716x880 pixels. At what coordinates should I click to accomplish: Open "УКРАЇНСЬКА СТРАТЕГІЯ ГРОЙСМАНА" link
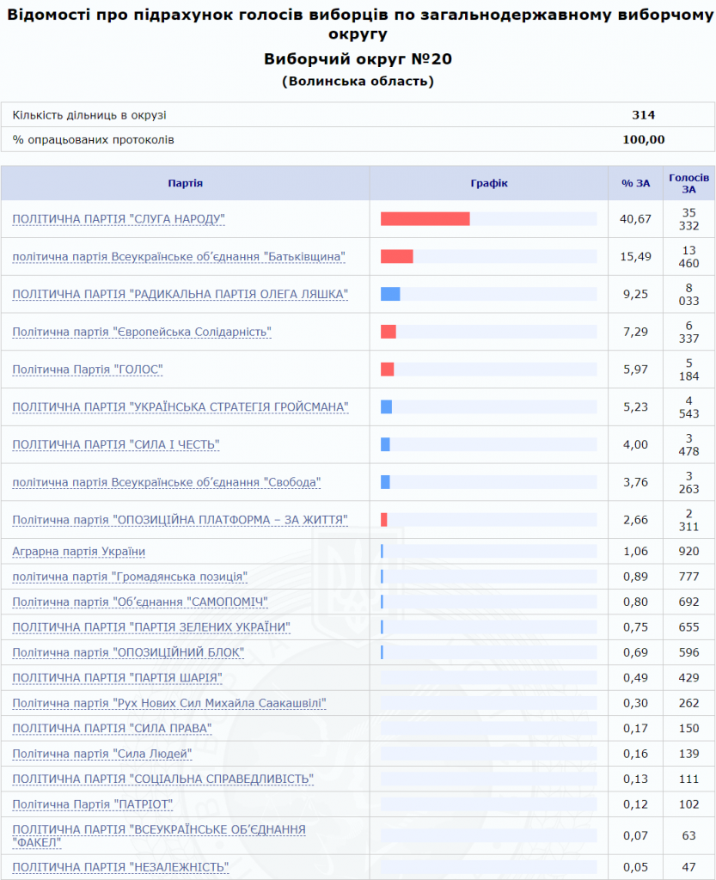tap(180, 406)
